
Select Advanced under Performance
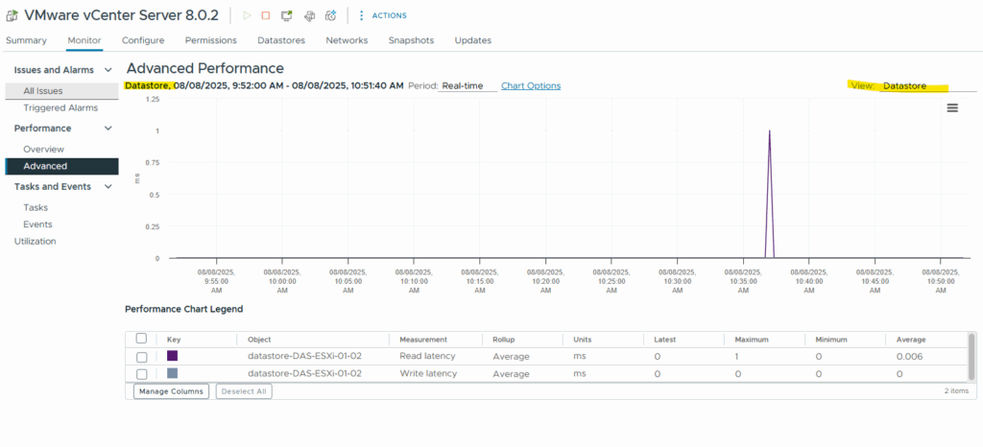point(61,166)
